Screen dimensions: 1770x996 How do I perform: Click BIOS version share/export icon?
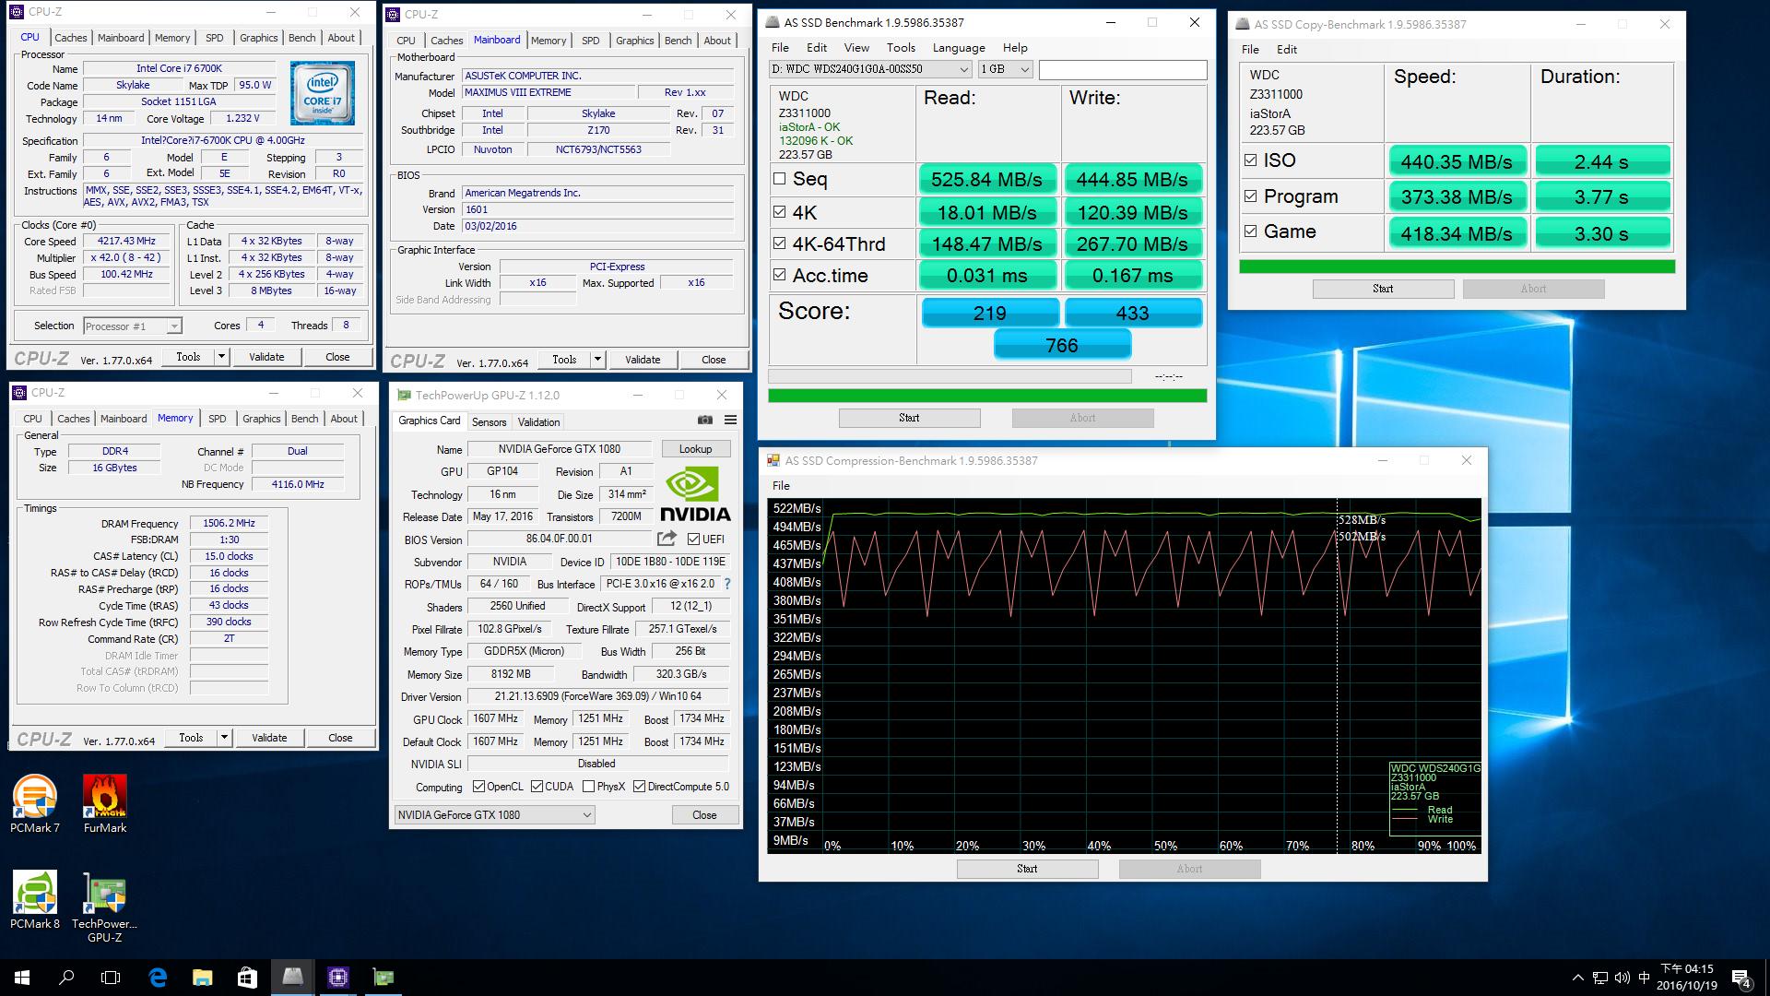(667, 539)
